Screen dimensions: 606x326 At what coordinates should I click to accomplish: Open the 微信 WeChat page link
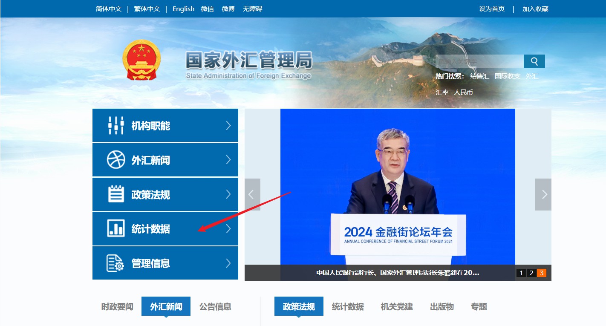click(x=208, y=9)
